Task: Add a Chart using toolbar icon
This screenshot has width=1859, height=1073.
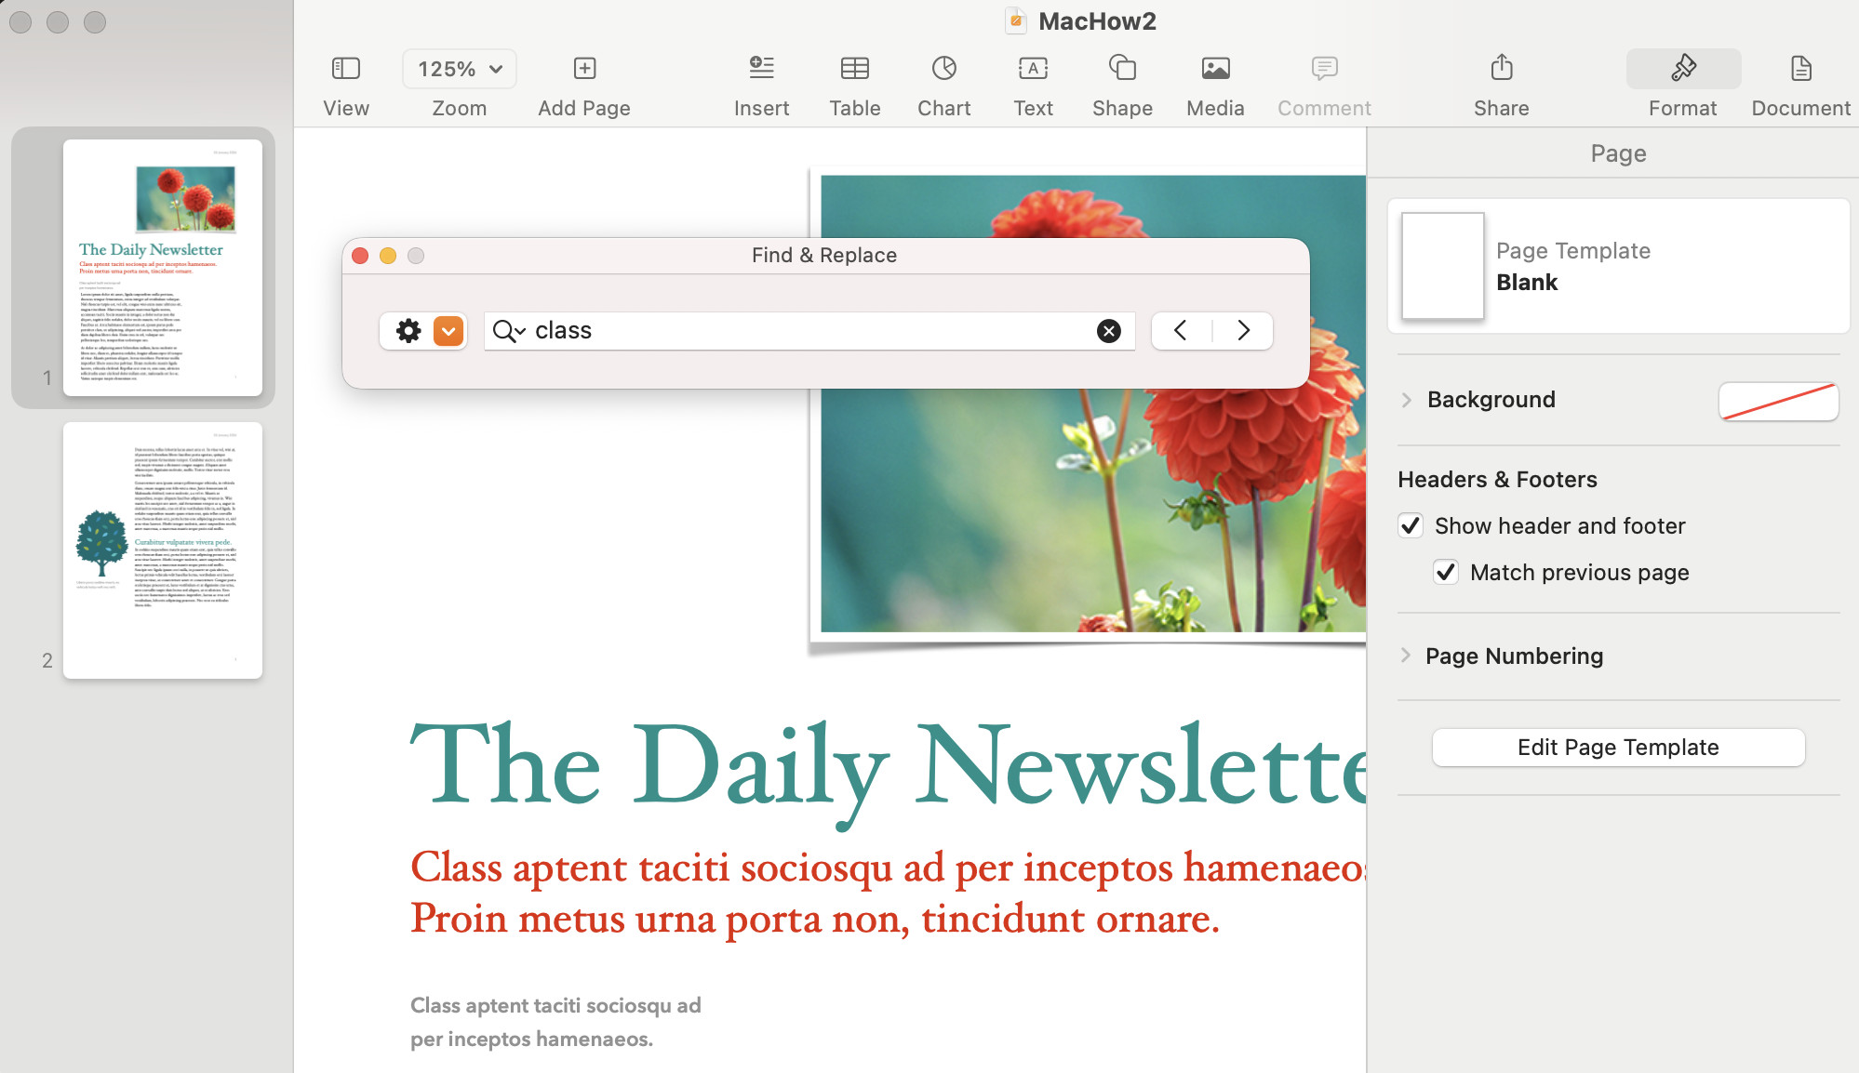Action: 943,68
